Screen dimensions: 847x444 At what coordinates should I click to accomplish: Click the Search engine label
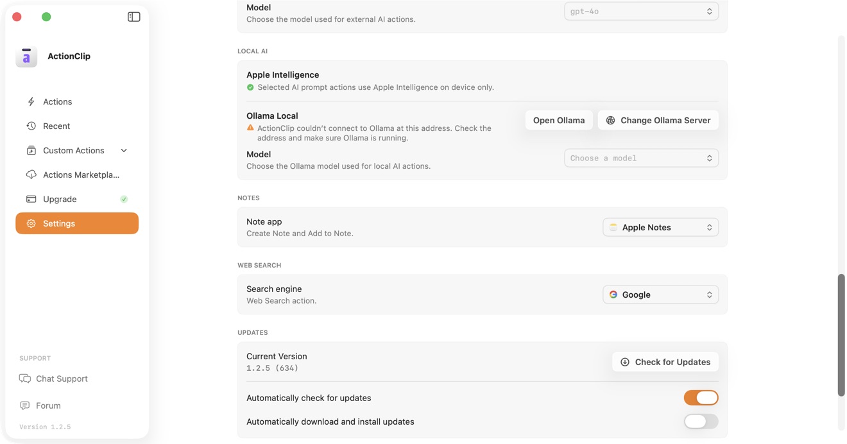tap(274, 289)
